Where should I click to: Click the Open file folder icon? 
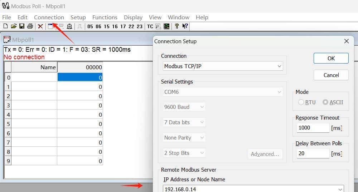[x=14, y=26]
